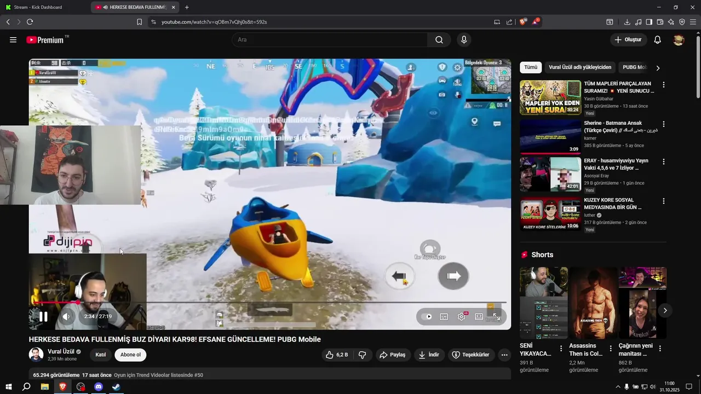Open options for ERAY husamviyuviyu video
This screenshot has width=701, height=394.
tap(664, 162)
